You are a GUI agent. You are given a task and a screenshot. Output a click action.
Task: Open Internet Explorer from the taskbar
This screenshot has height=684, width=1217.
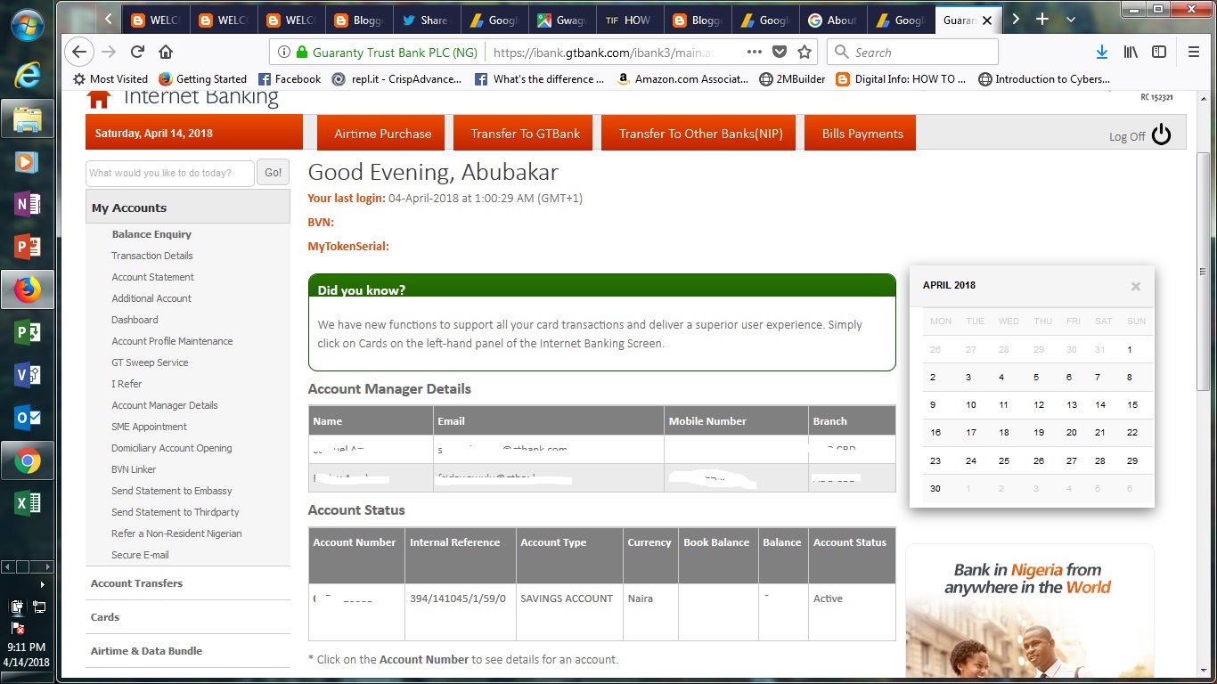(28, 76)
